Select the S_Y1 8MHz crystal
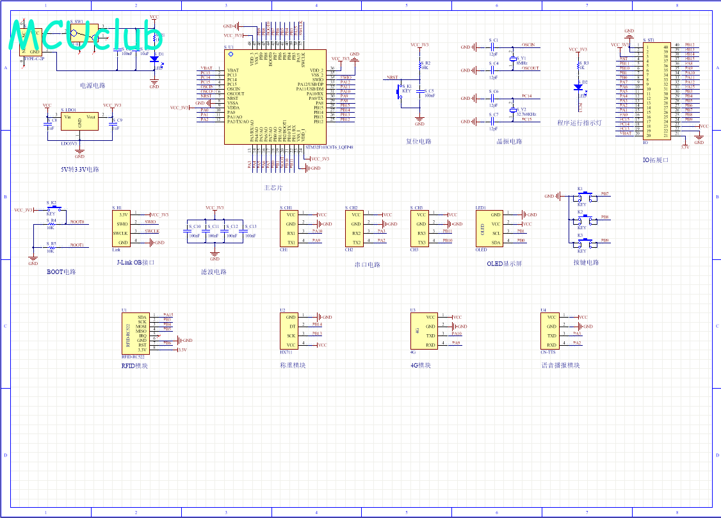This screenshot has height=518, width=721. click(x=513, y=59)
